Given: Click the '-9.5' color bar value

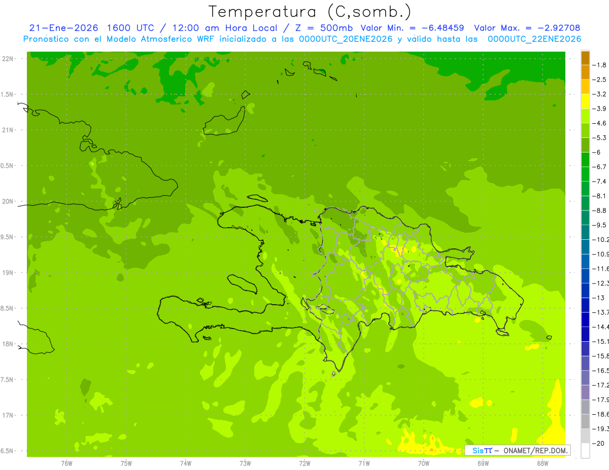Looking at the screenshot, I should pyautogui.click(x=600, y=225).
